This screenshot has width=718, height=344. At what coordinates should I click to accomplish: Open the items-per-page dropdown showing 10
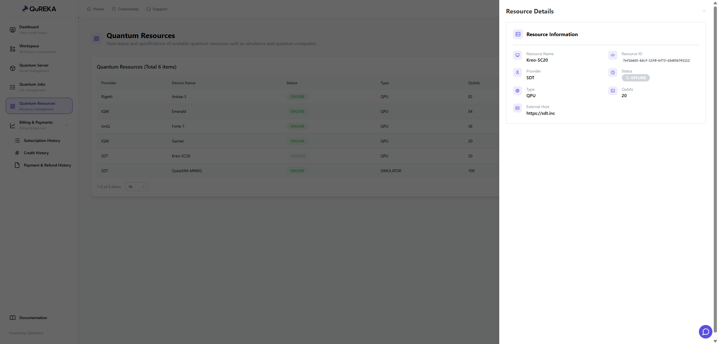coord(136,187)
